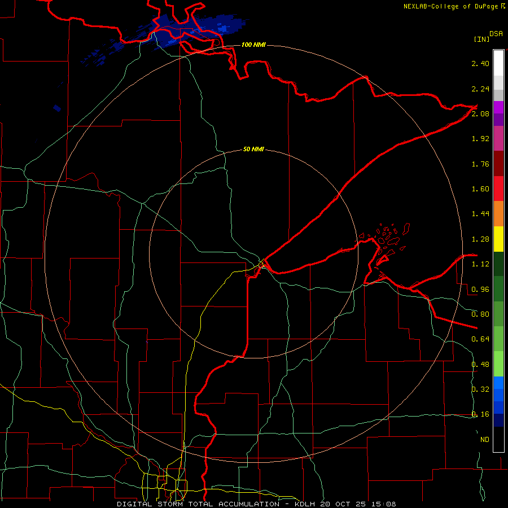Click the ND legend label

[x=485, y=440]
